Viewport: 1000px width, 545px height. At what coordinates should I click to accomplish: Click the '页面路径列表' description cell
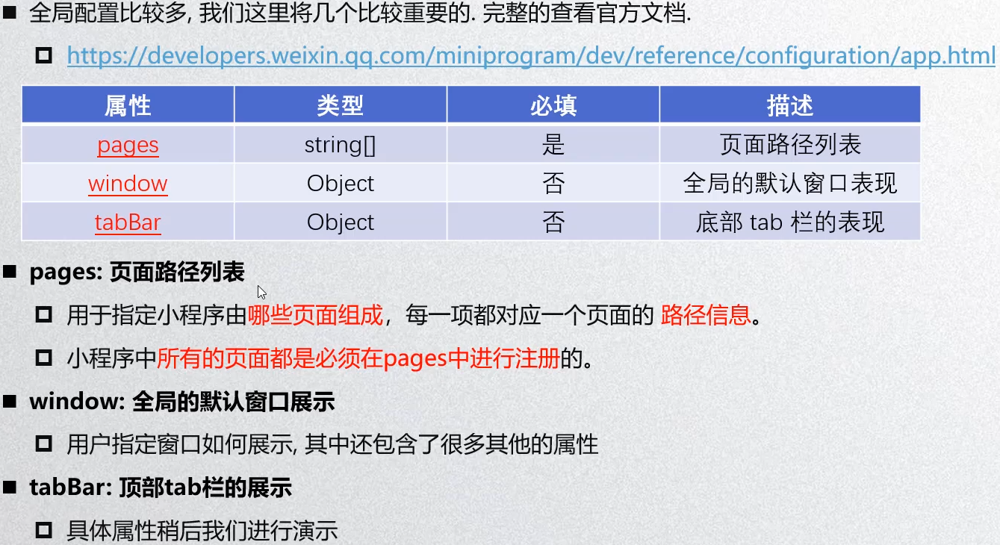click(790, 143)
